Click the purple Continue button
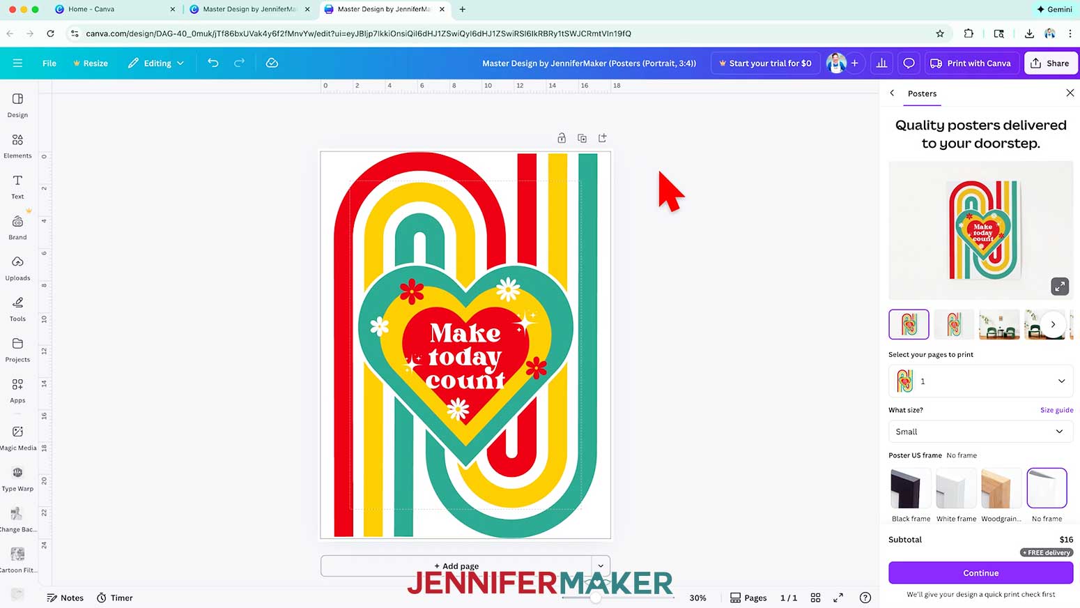 (980, 572)
